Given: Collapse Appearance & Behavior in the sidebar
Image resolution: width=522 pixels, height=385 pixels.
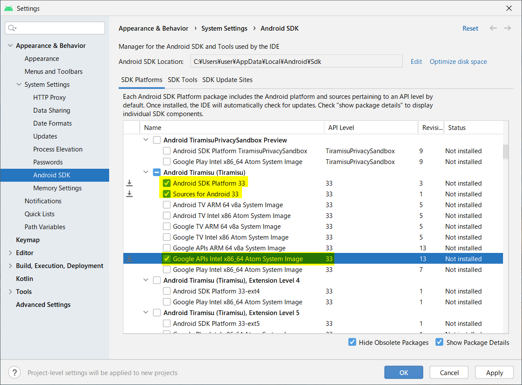Looking at the screenshot, I should click(10, 45).
